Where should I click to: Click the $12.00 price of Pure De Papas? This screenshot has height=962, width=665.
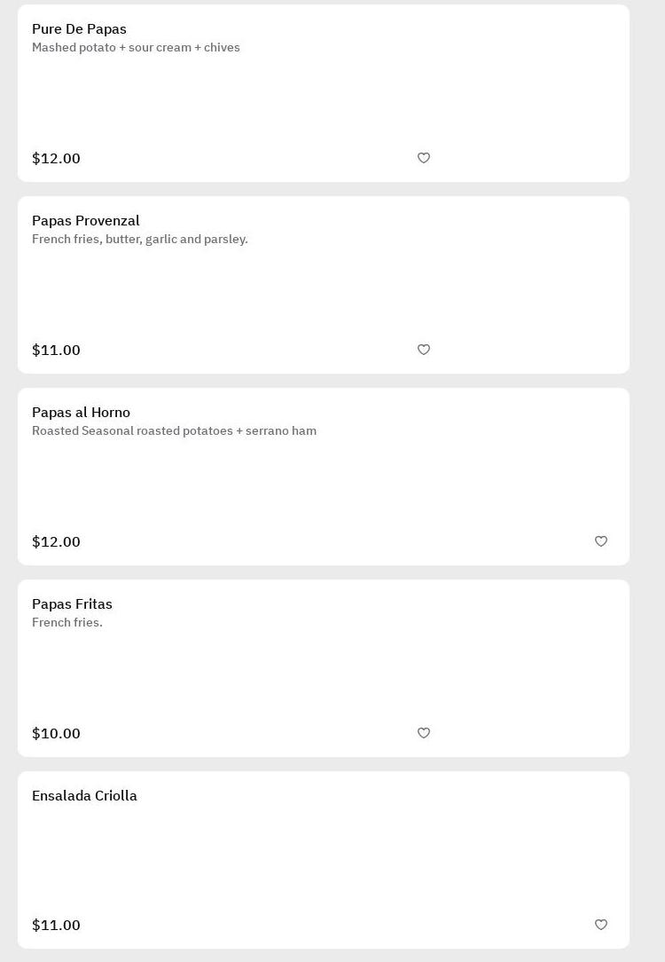point(56,159)
